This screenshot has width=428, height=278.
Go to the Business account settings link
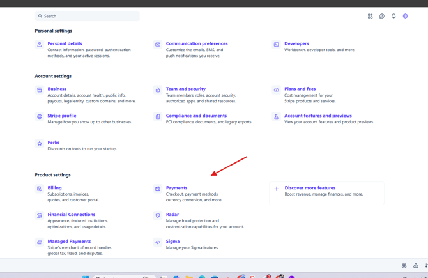click(57, 89)
